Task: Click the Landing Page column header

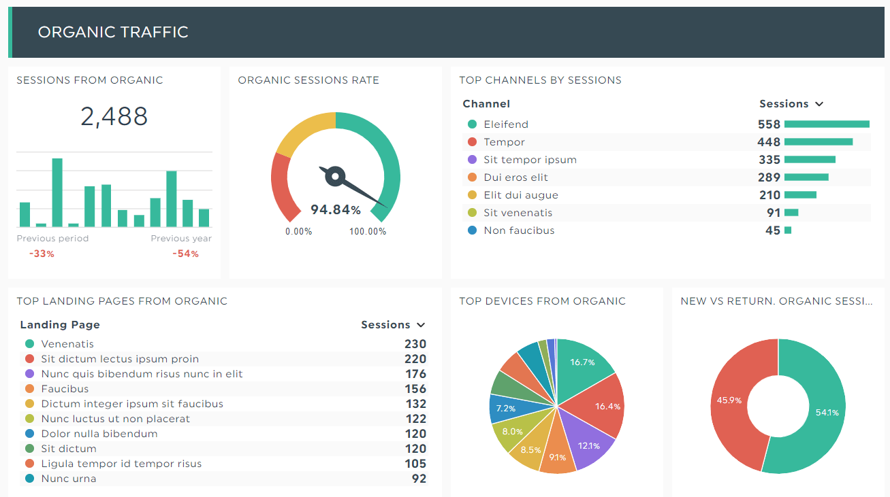Action: point(60,325)
